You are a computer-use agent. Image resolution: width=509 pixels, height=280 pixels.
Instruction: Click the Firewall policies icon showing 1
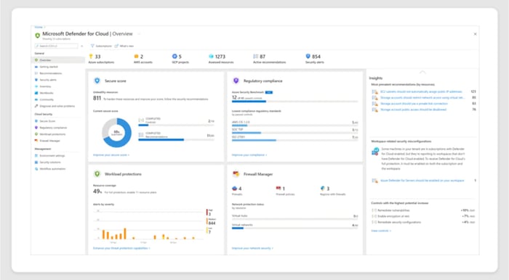click(278, 189)
